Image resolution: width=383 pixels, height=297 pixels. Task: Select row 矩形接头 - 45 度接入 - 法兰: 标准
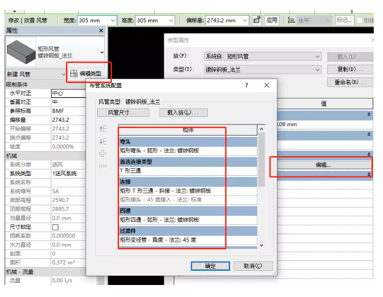tap(188, 200)
